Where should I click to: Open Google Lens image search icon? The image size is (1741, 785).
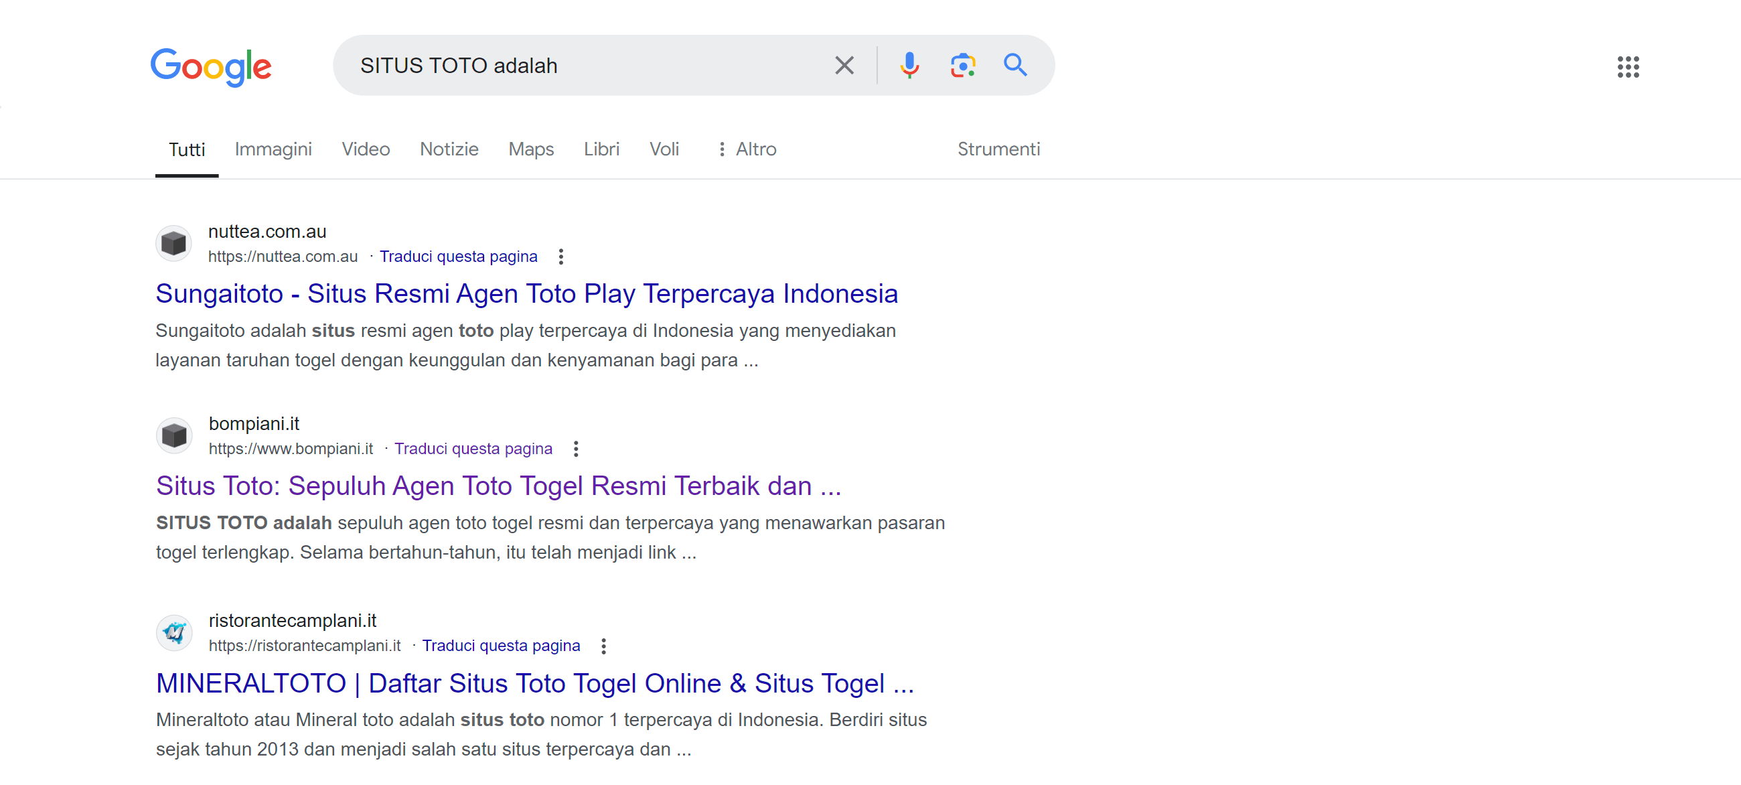click(x=962, y=66)
